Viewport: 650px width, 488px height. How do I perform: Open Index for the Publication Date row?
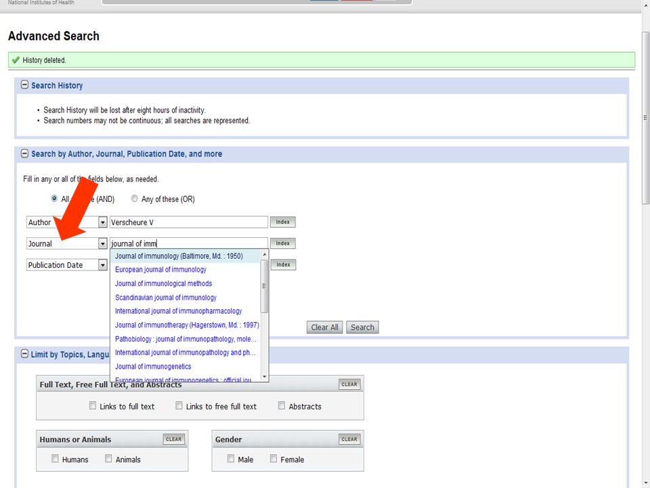(283, 265)
